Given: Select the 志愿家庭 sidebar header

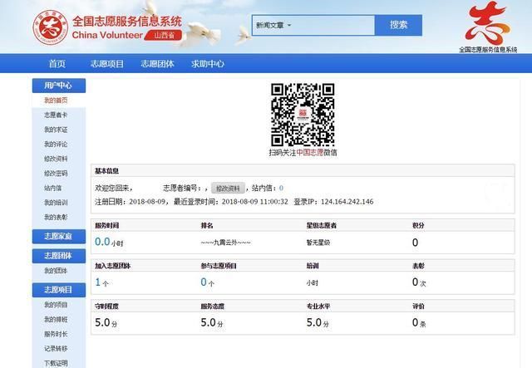Looking at the screenshot, I should (x=59, y=237).
